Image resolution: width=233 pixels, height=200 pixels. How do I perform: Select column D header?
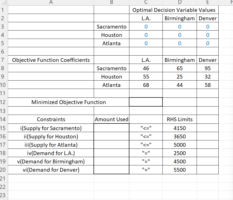click(179, 2)
